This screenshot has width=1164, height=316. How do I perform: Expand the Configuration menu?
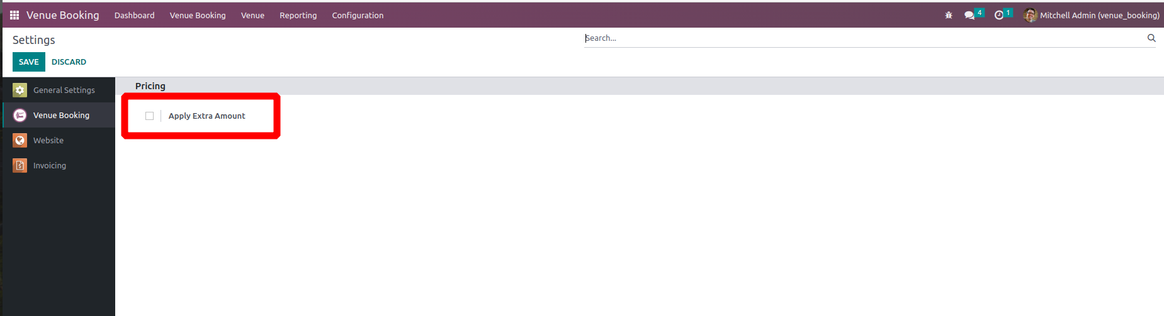(x=358, y=15)
